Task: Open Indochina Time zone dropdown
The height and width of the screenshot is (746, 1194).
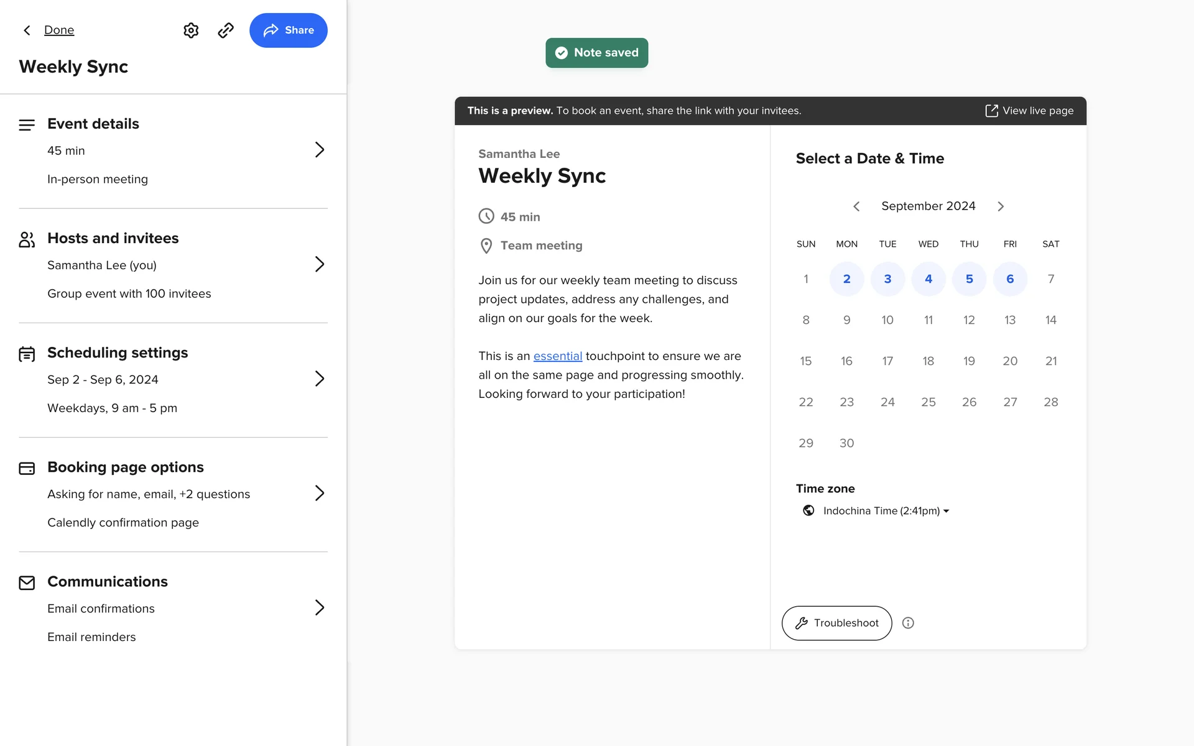Action: (886, 511)
